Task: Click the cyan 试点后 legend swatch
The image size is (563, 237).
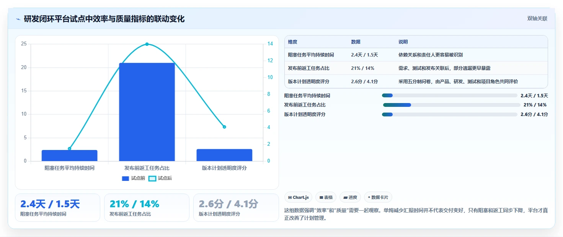Action: 152,178
